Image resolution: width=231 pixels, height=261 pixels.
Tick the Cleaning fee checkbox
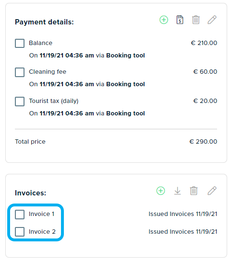20,72
